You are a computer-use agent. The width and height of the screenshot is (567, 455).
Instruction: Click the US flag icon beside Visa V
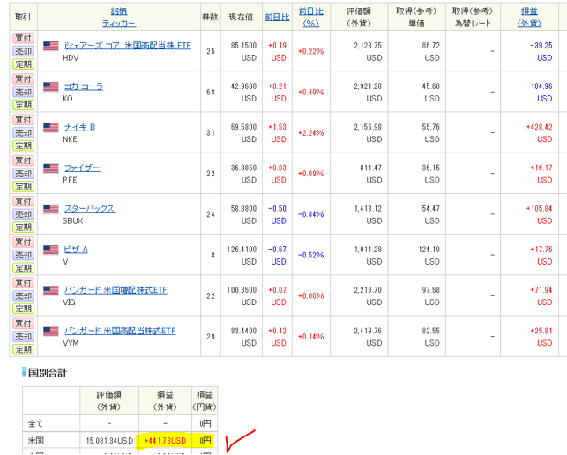point(51,250)
